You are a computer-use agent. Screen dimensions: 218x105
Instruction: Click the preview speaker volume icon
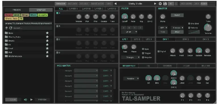[26, 100]
